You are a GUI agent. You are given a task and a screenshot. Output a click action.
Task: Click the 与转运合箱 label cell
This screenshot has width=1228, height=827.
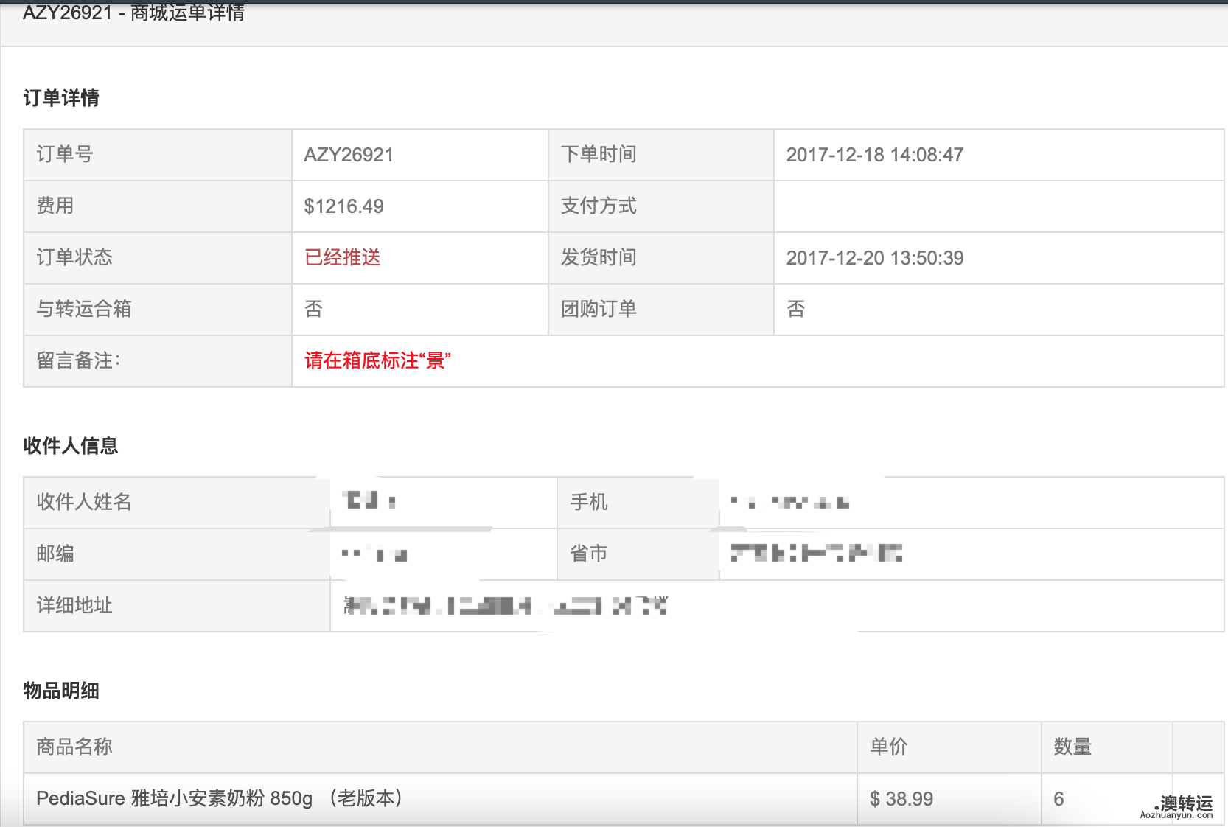(x=158, y=310)
